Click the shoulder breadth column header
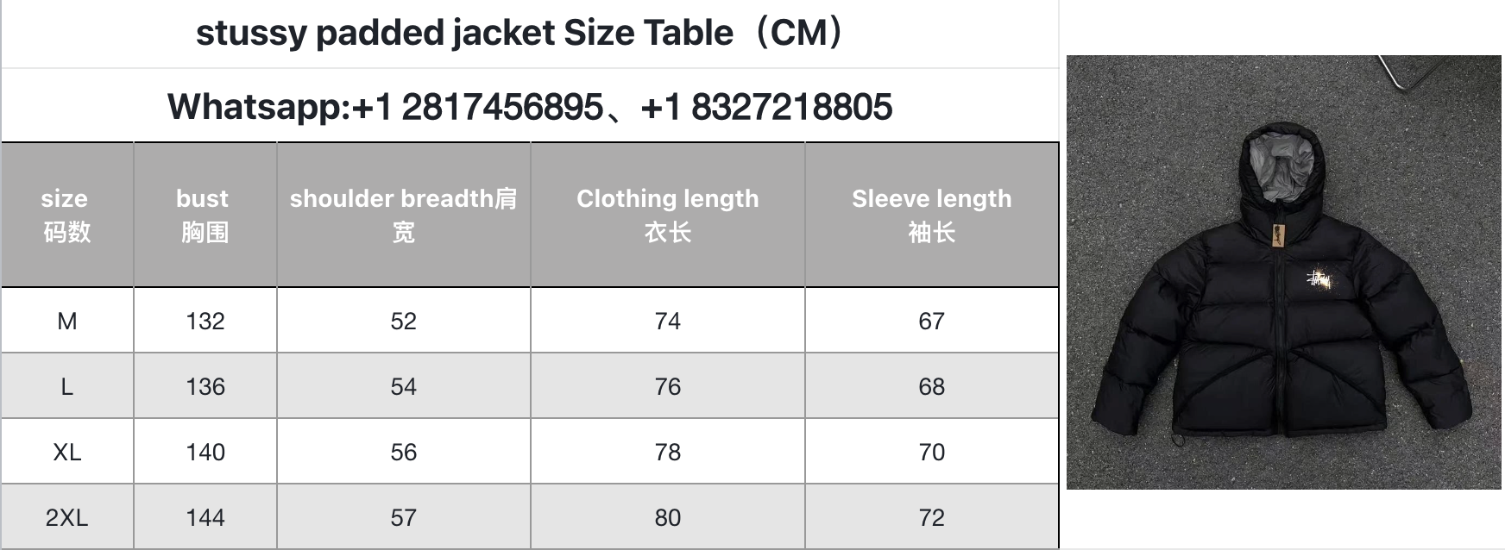Image resolution: width=1505 pixels, height=550 pixels. pos(403,215)
